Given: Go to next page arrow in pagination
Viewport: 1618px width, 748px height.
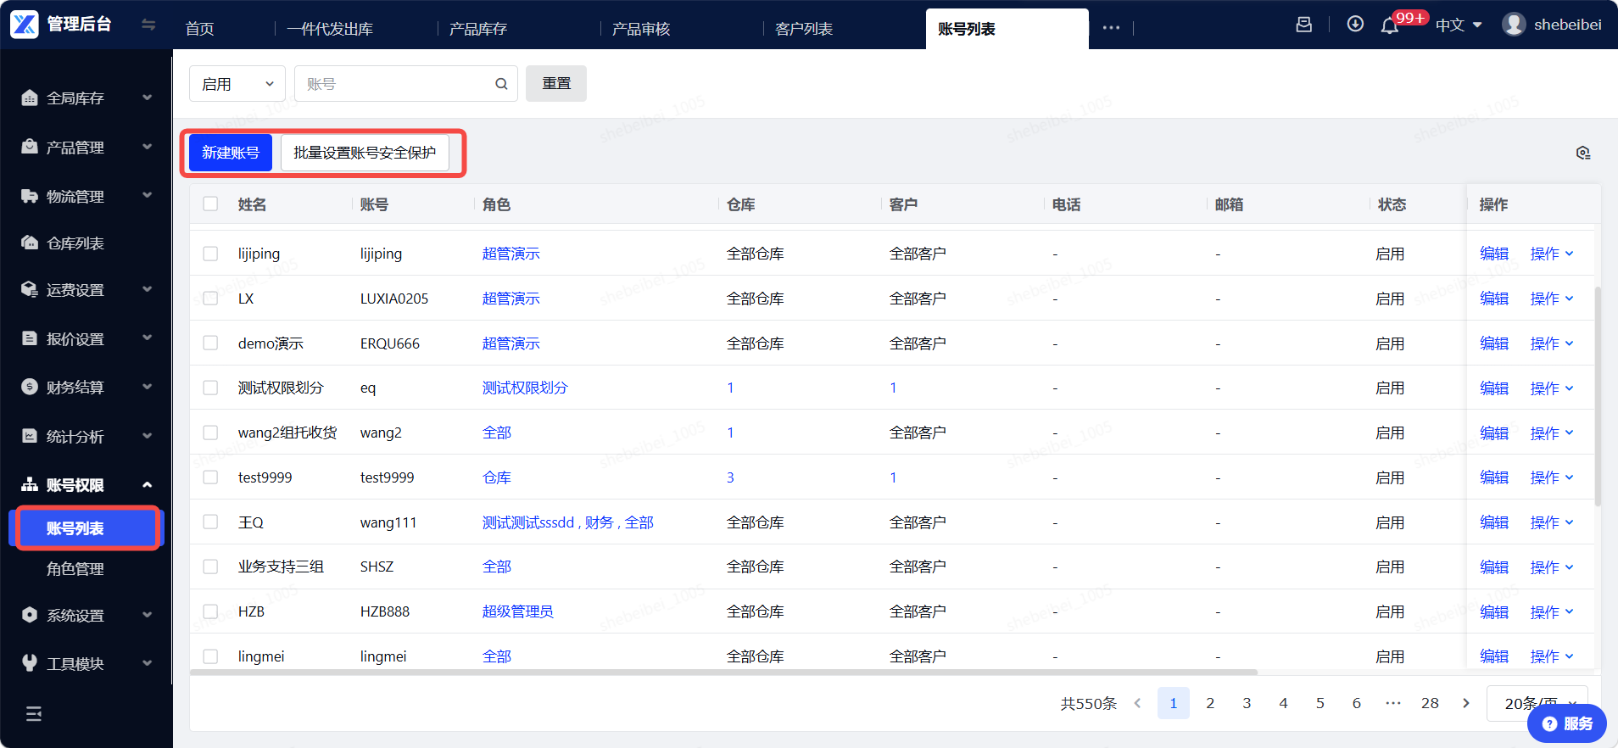Looking at the screenshot, I should pos(1466,703).
